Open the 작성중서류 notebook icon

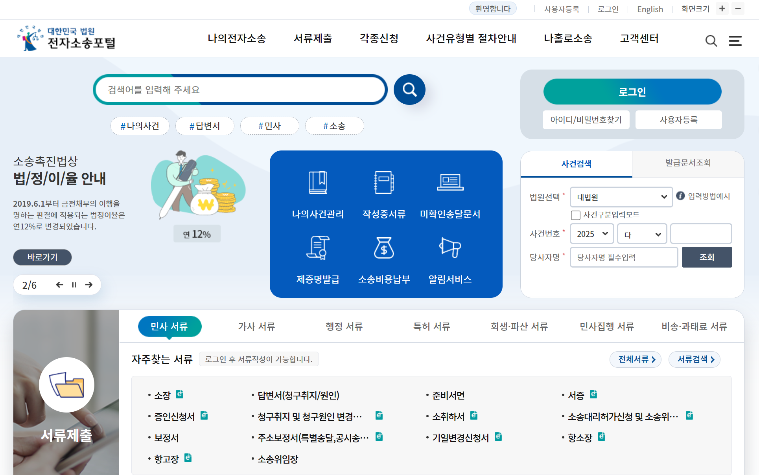click(x=384, y=182)
